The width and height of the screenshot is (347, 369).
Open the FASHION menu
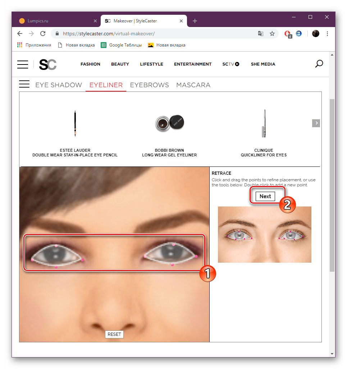(90, 64)
